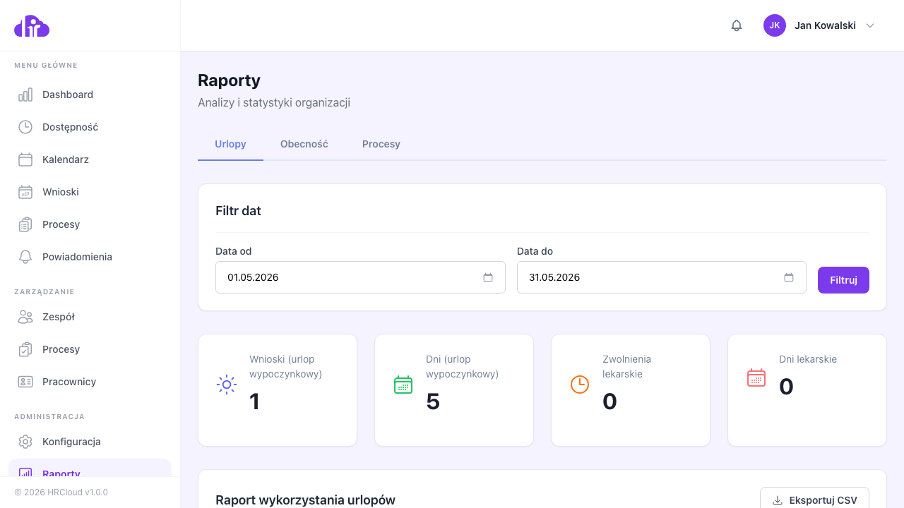Switch to the Urlopy tab

pyautogui.click(x=230, y=144)
